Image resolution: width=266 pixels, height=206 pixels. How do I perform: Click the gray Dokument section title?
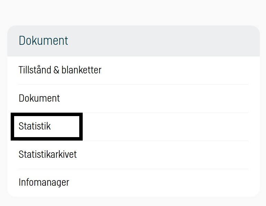pos(43,41)
